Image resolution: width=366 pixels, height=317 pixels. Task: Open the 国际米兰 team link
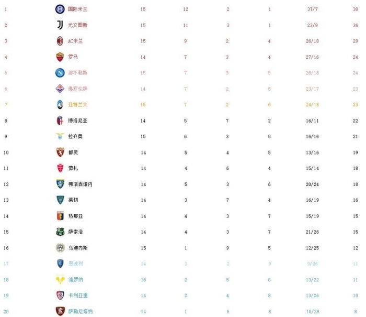[x=77, y=9]
